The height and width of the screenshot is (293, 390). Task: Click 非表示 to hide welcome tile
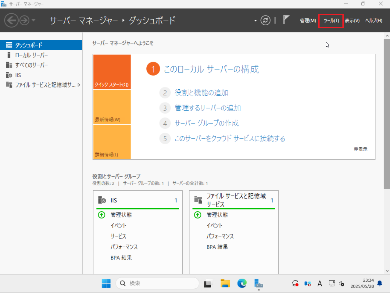click(x=360, y=149)
